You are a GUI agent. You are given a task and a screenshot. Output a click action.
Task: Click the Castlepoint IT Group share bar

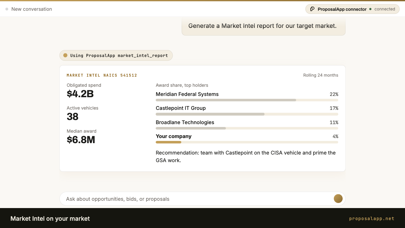point(247,114)
